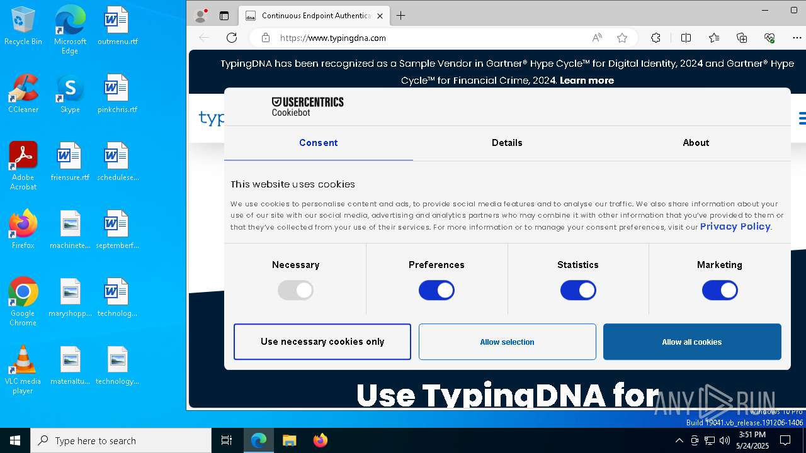Screen dimensions: 806x453
Task: View site information lock icon
Action: 266,38
